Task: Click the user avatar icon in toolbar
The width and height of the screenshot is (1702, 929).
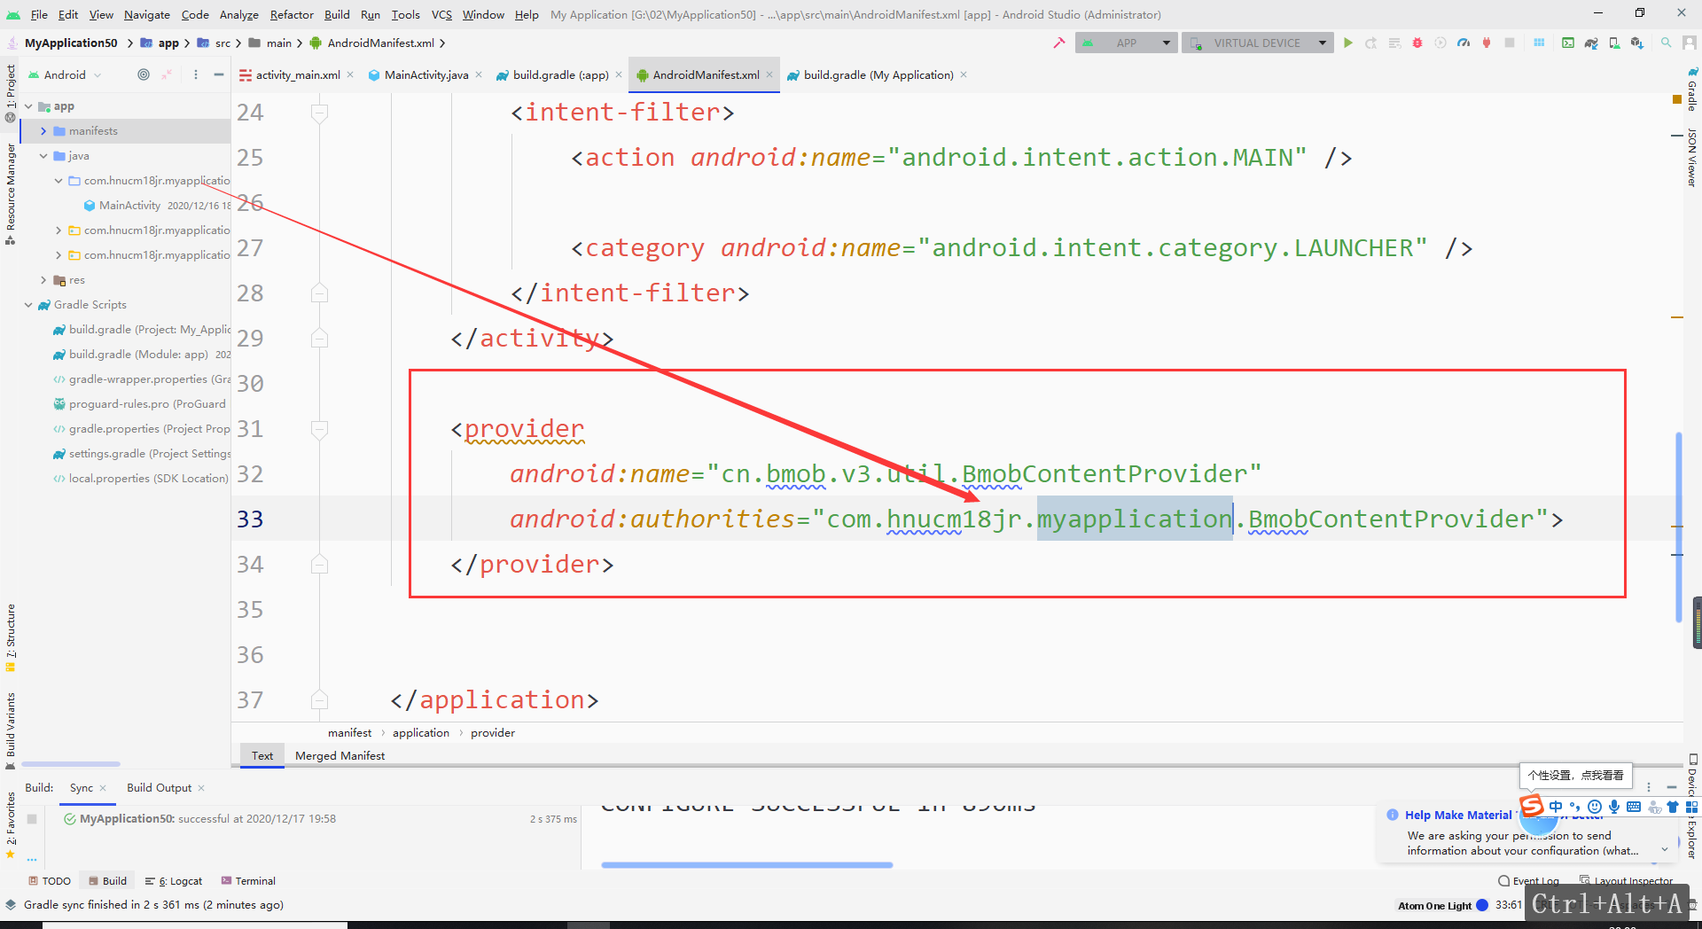Action: pyautogui.click(x=1690, y=43)
